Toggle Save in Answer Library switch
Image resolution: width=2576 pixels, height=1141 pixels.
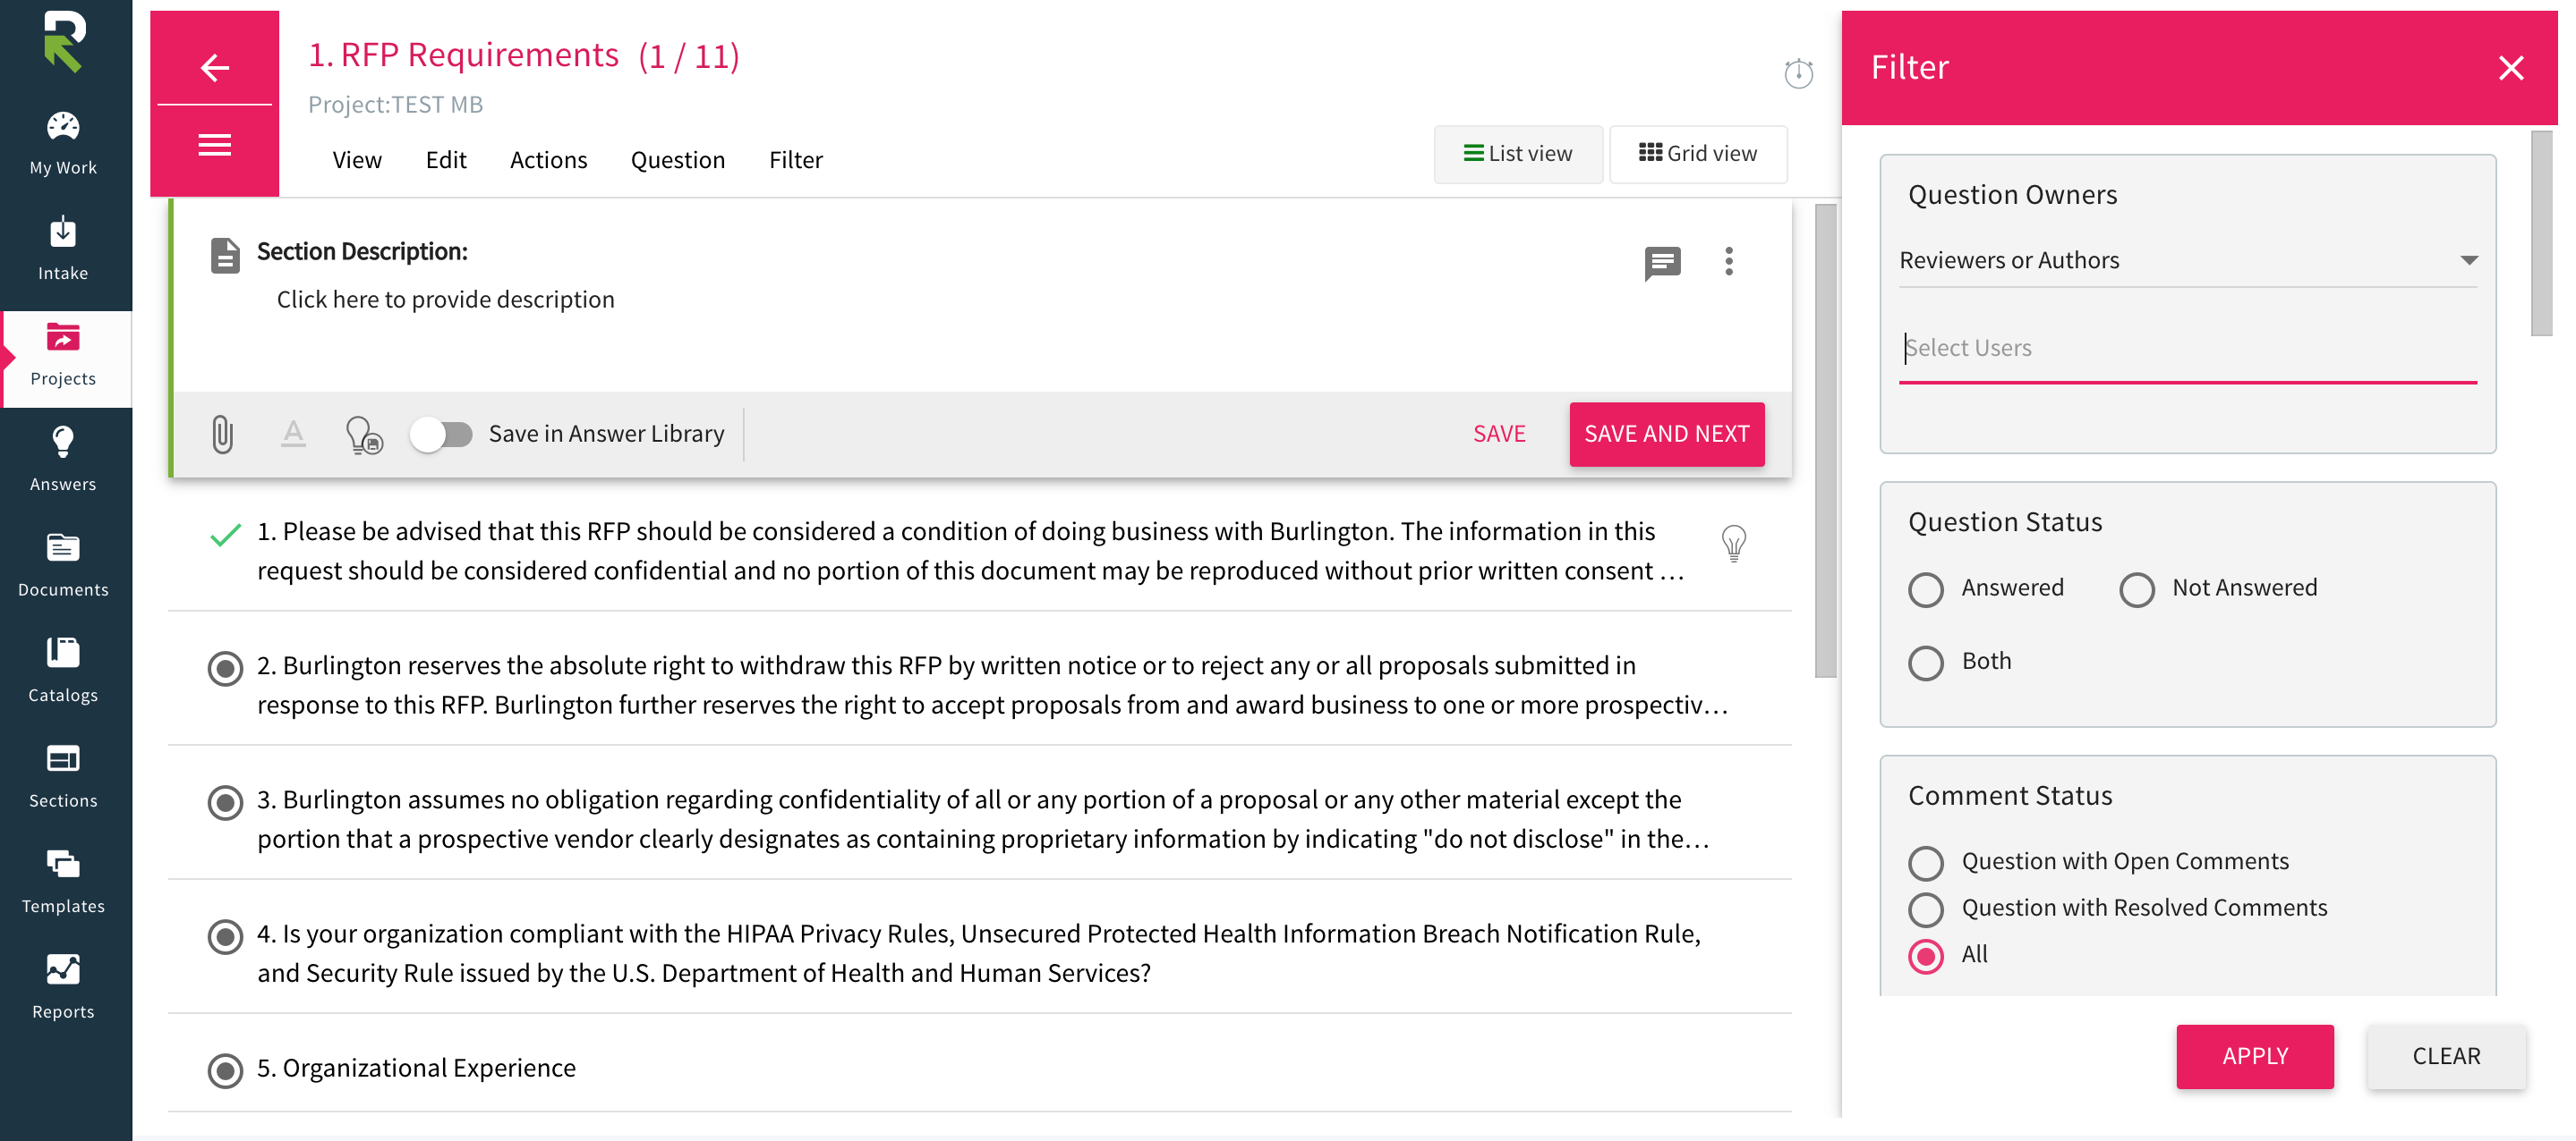coord(441,435)
